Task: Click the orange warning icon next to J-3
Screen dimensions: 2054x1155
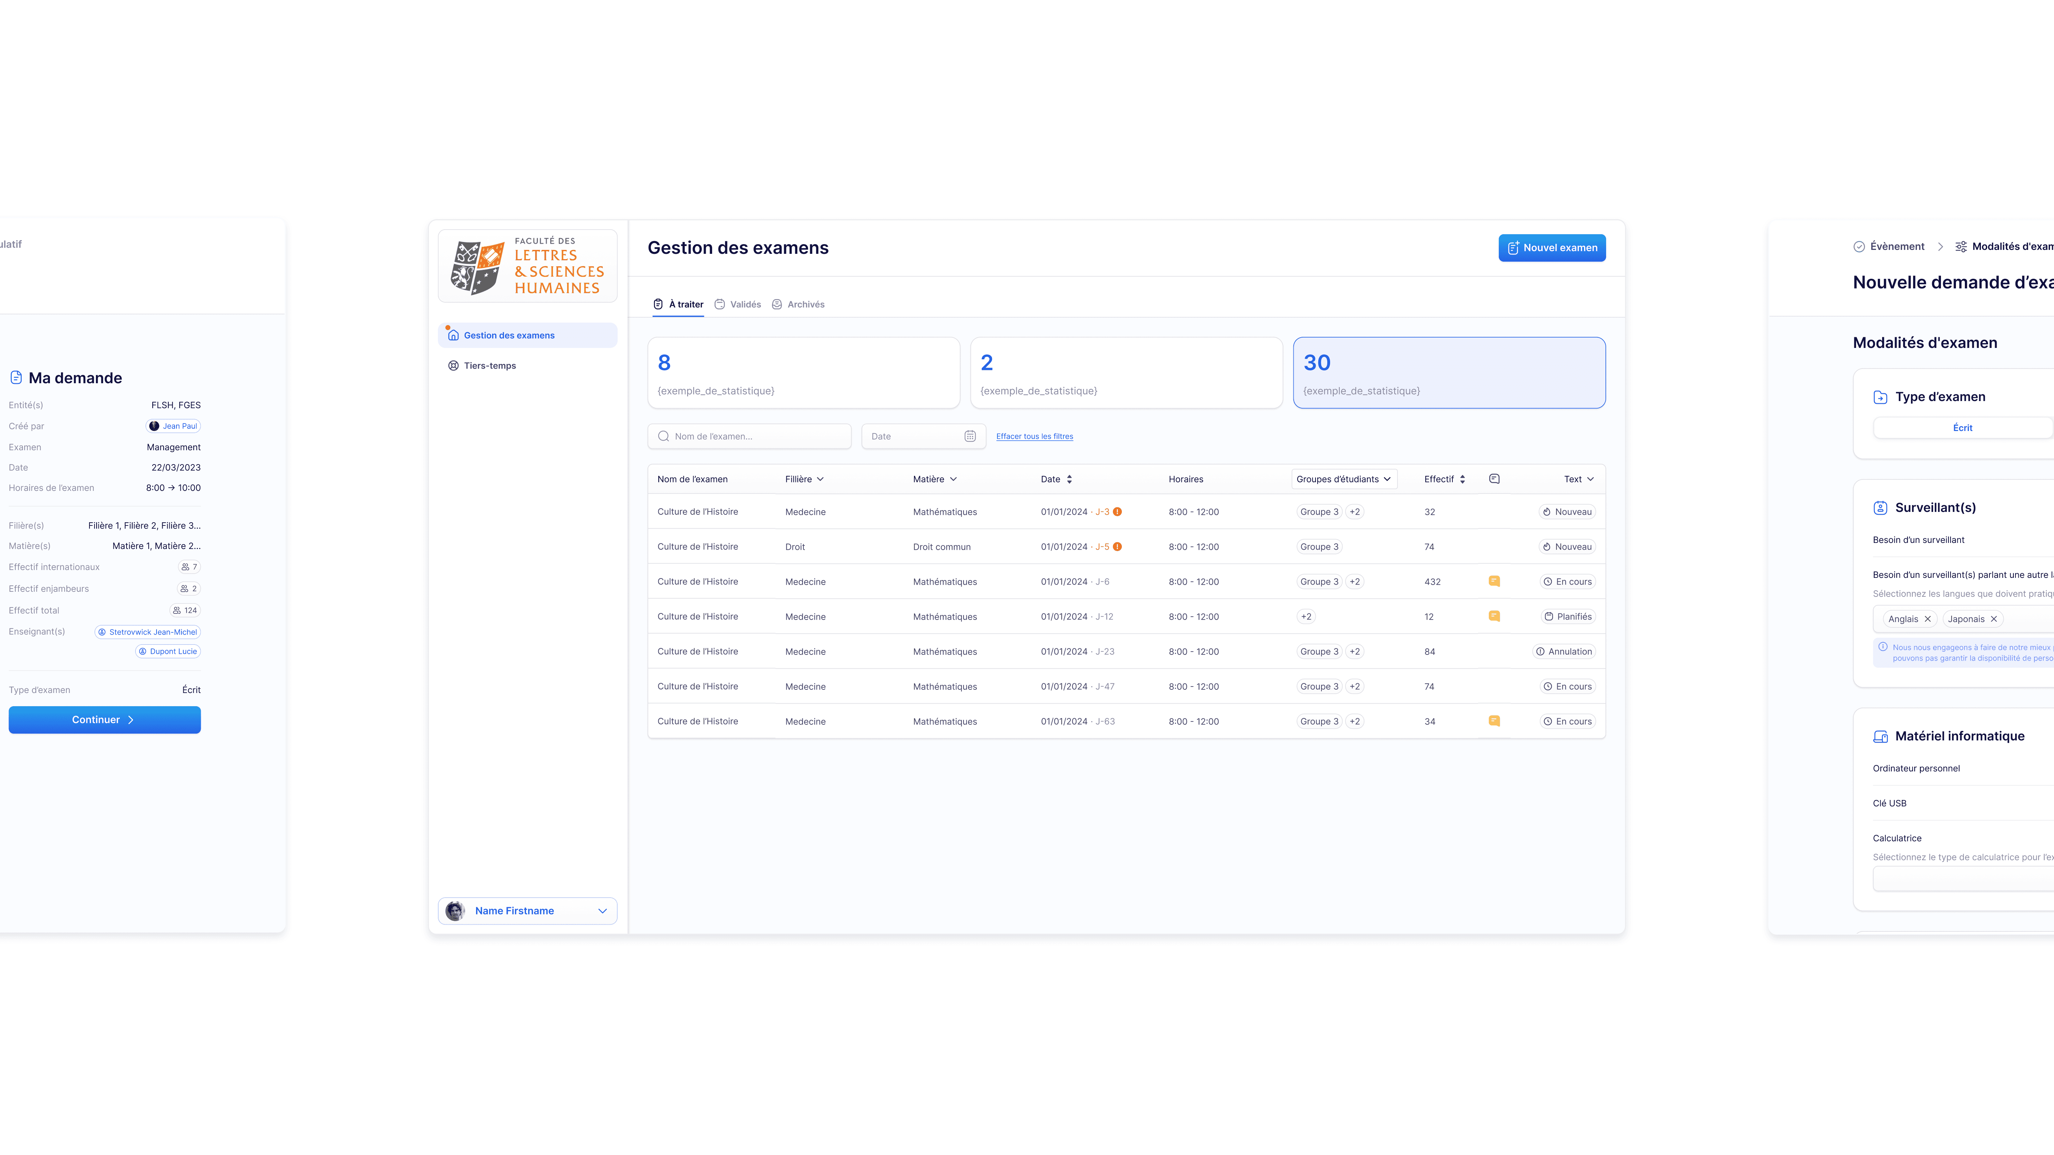Action: coord(1117,512)
